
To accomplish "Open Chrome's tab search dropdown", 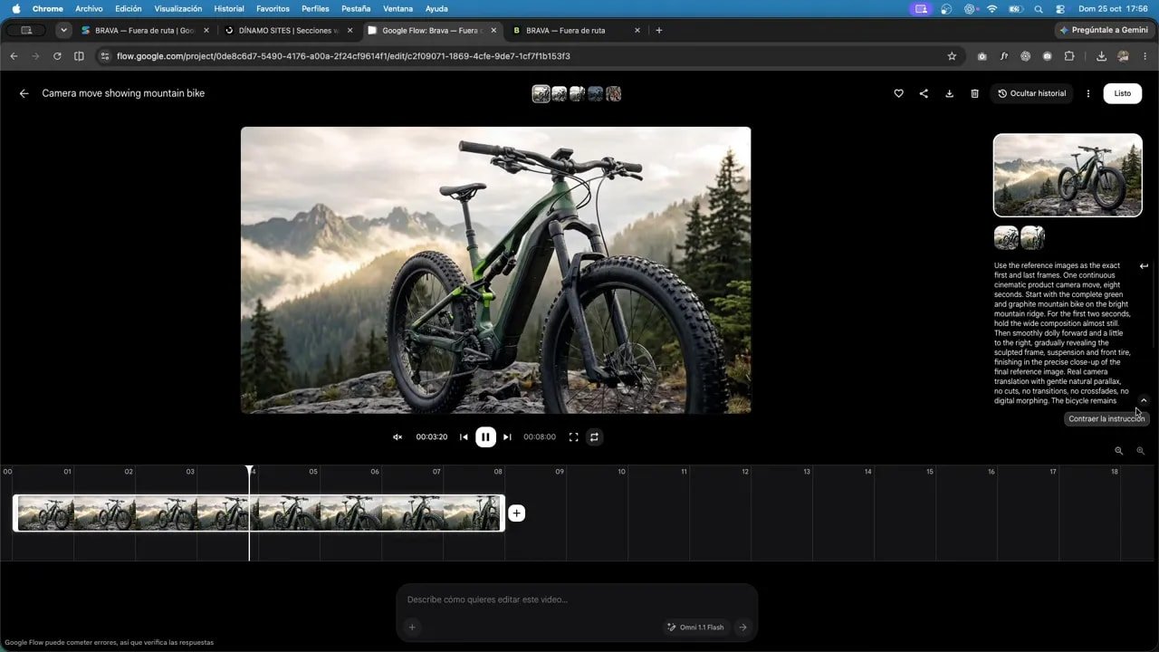I will tap(63, 30).
